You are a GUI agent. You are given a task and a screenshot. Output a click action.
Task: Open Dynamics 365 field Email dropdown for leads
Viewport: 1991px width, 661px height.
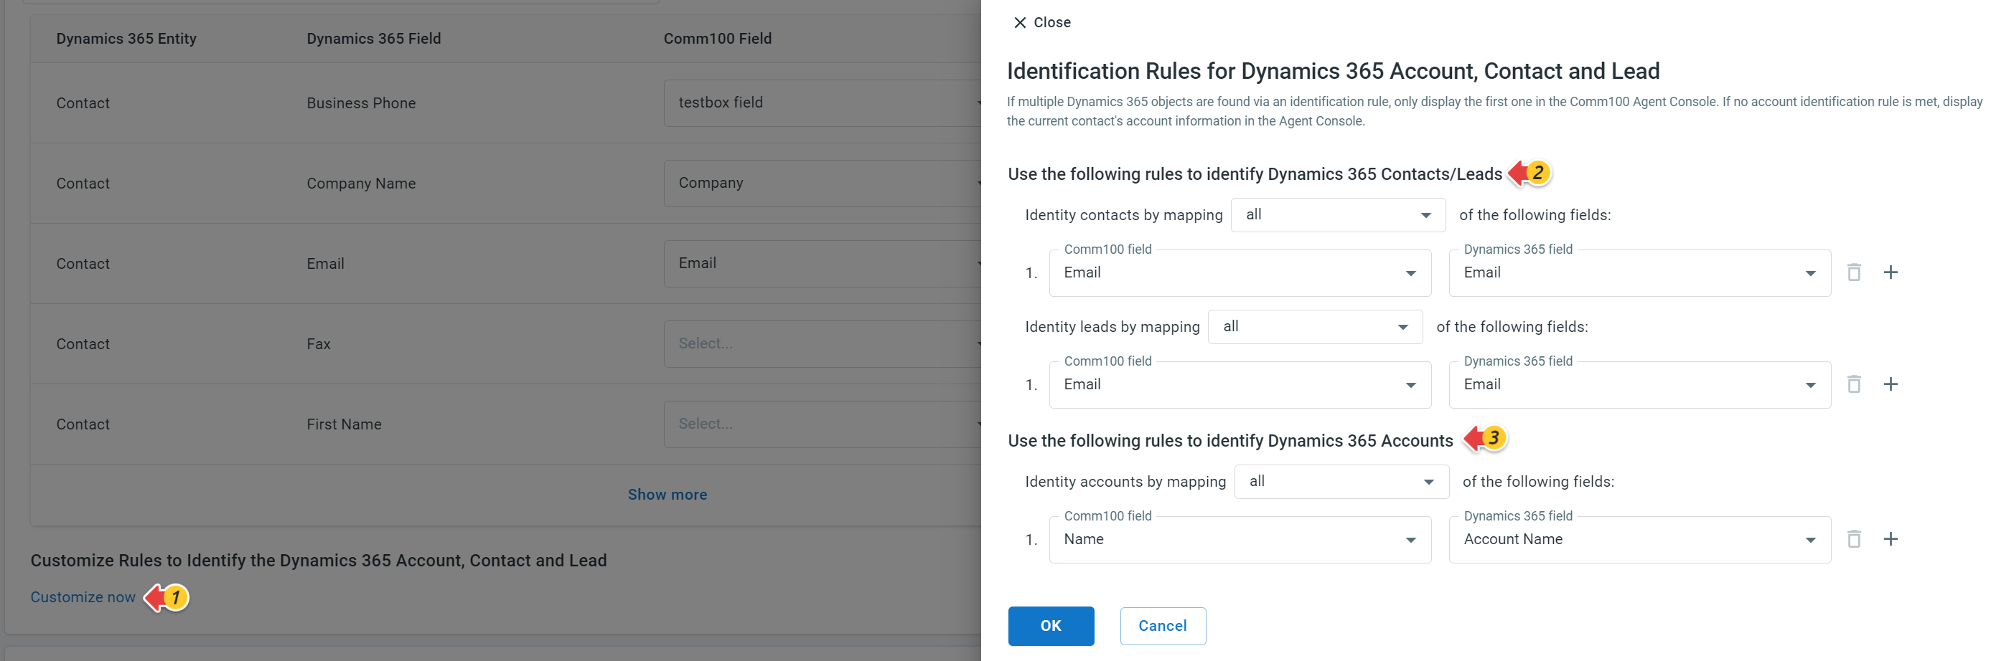[1639, 385]
